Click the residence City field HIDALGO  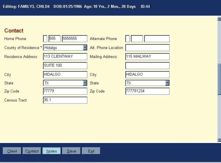pos(65,75)
